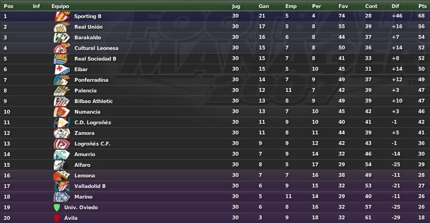Open the C.D. Logroñés team link
Screen dimensions: 430x223
(92, 123)
